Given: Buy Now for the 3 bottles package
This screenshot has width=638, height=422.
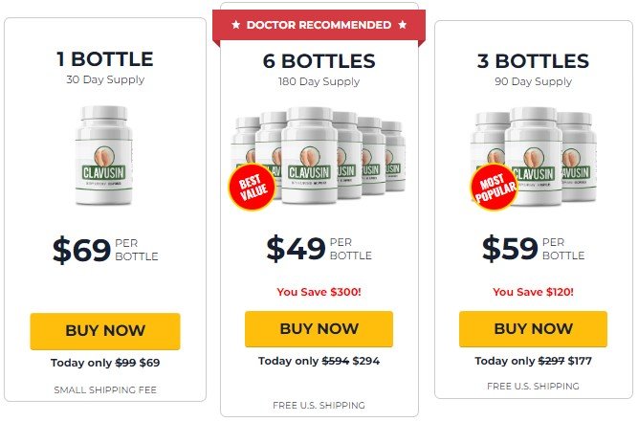Looking at the screenshot, I should pos(533,329).
